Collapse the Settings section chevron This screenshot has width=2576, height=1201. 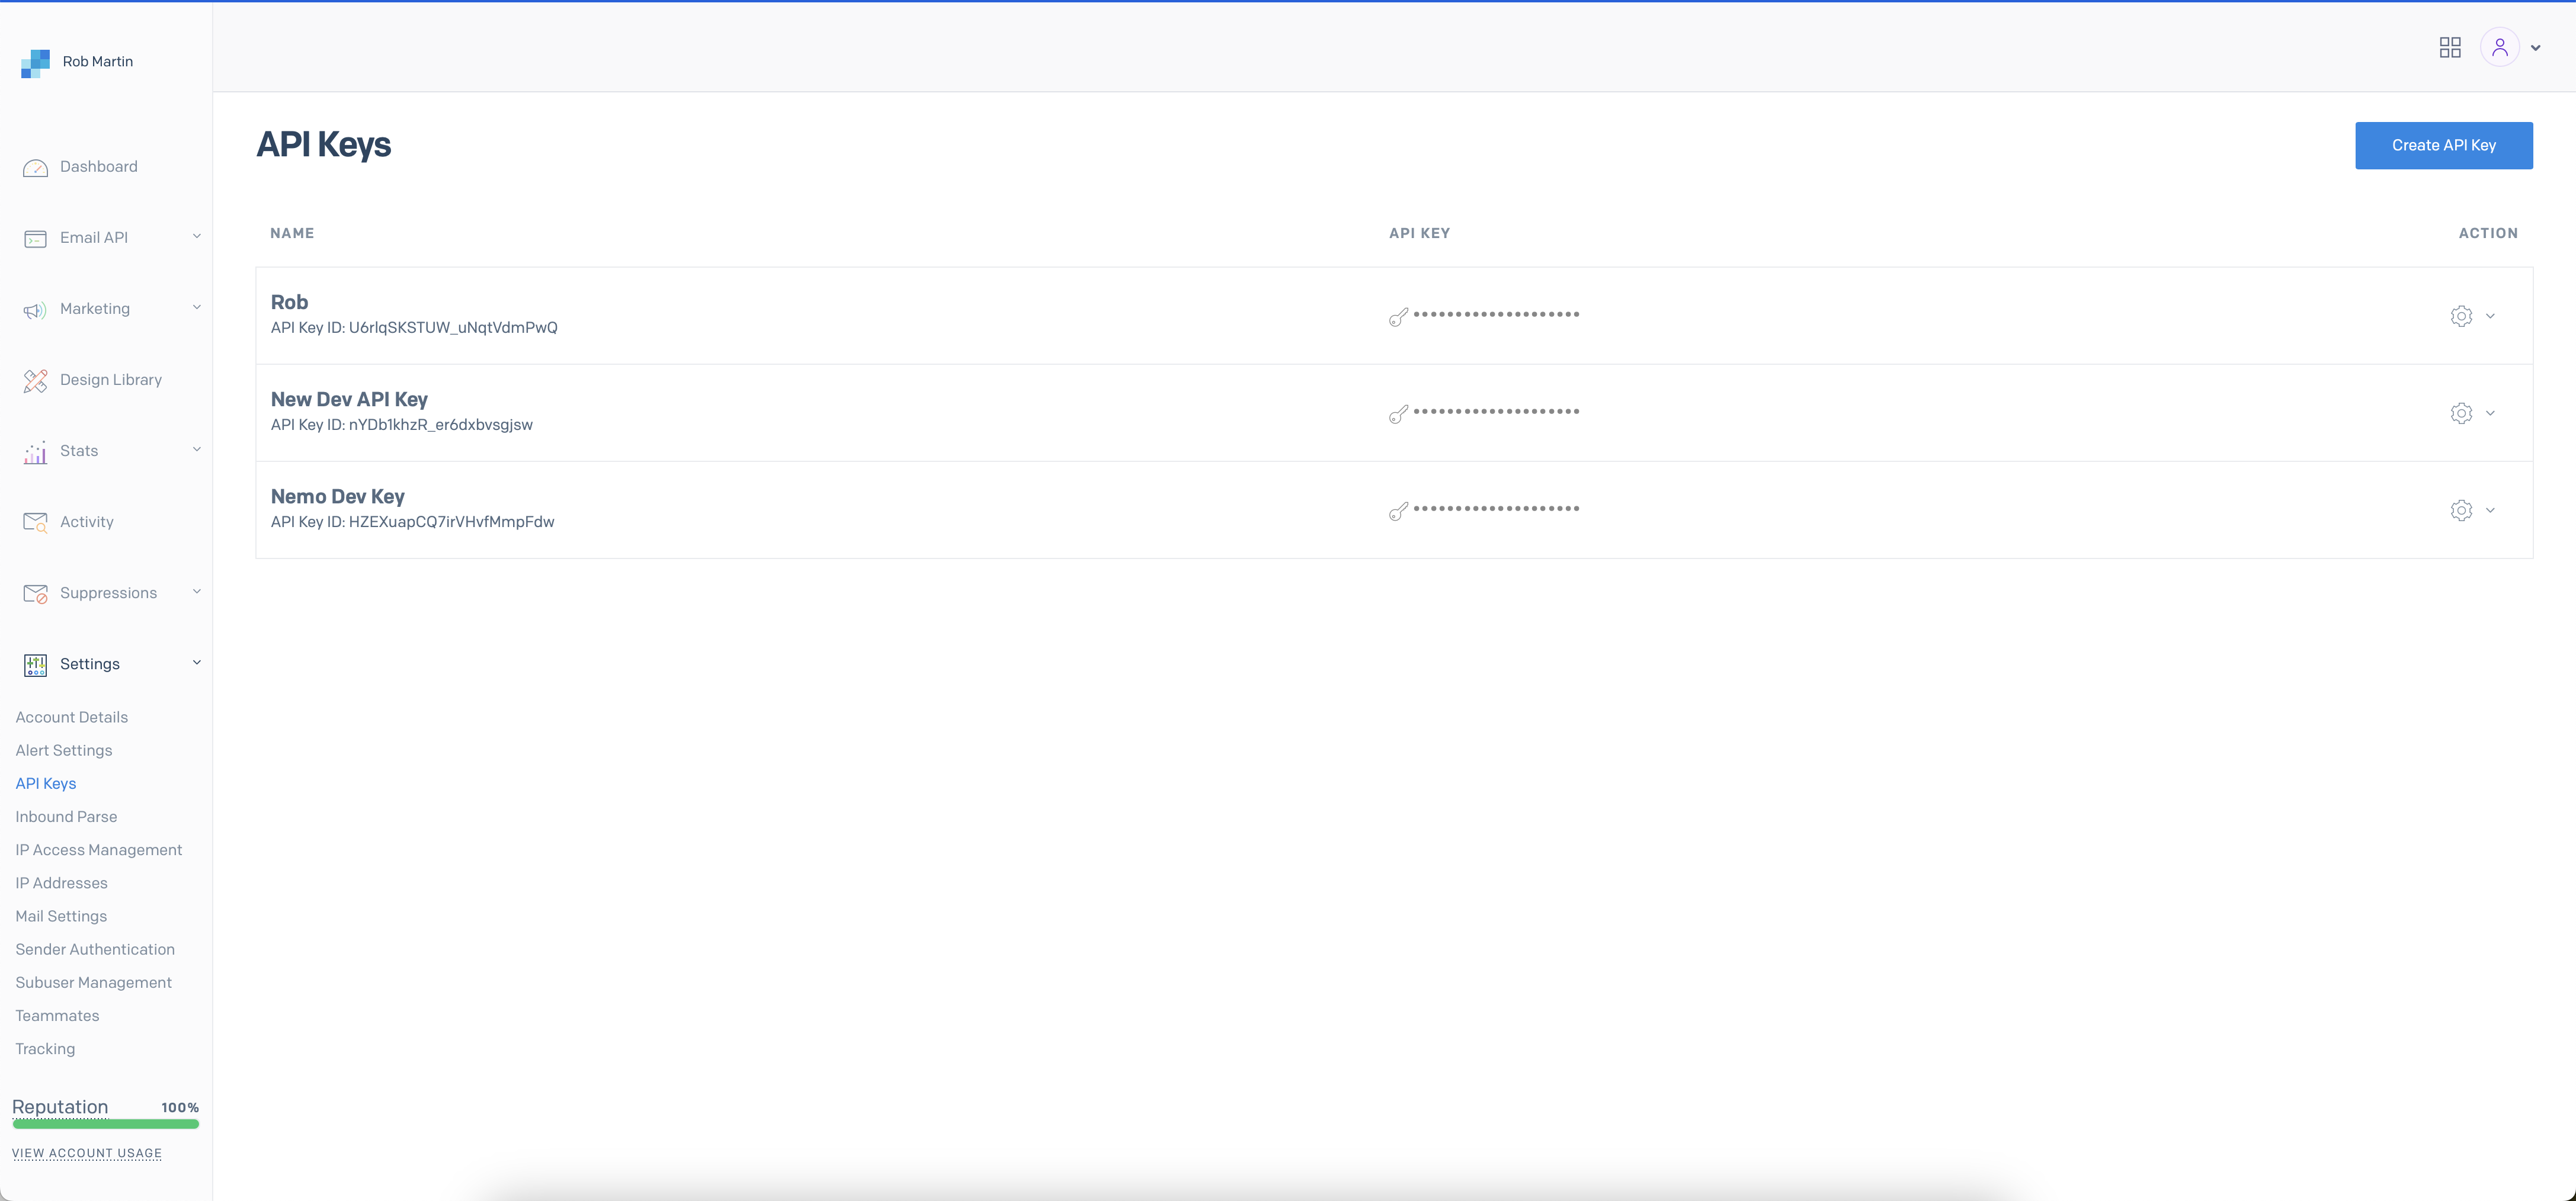pos(196,663)
